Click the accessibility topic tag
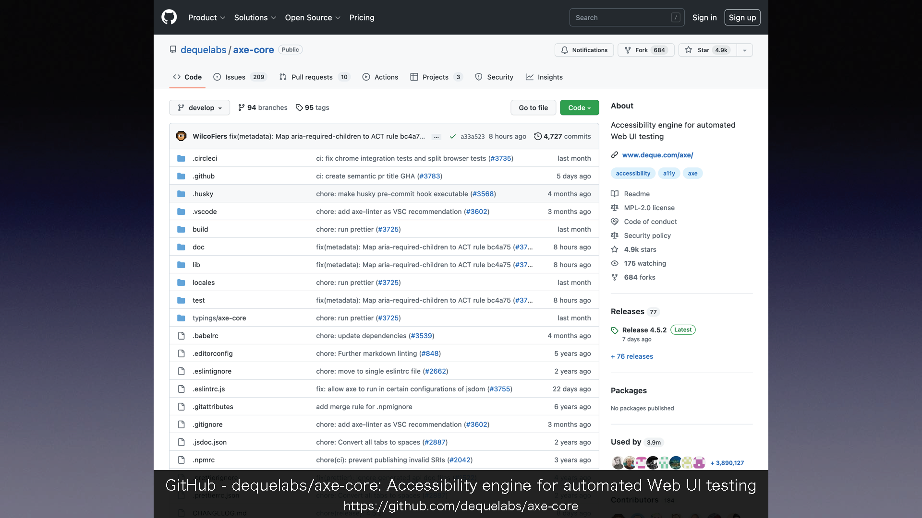Viewport: 922px width, 518px height. coord(633,173)
